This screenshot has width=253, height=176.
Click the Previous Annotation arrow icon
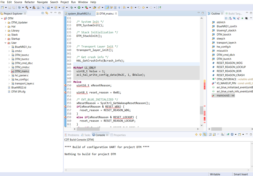pyautogui.click(x=131, y=8)
